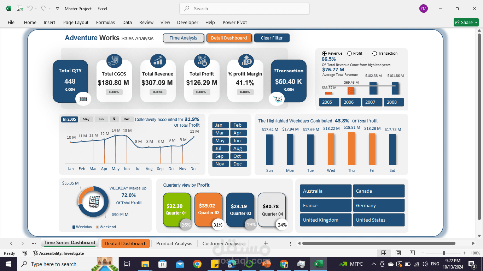Switch to Normal view icon

[x=384, y=253]
